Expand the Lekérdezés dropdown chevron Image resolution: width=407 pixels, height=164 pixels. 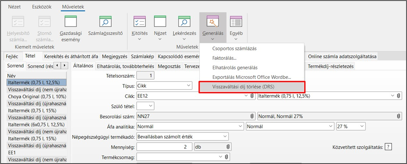pos(184,39)
